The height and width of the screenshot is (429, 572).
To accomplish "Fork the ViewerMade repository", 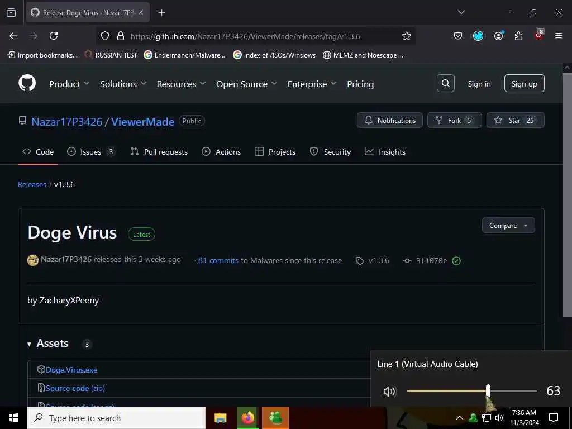I will click(455, 121).
